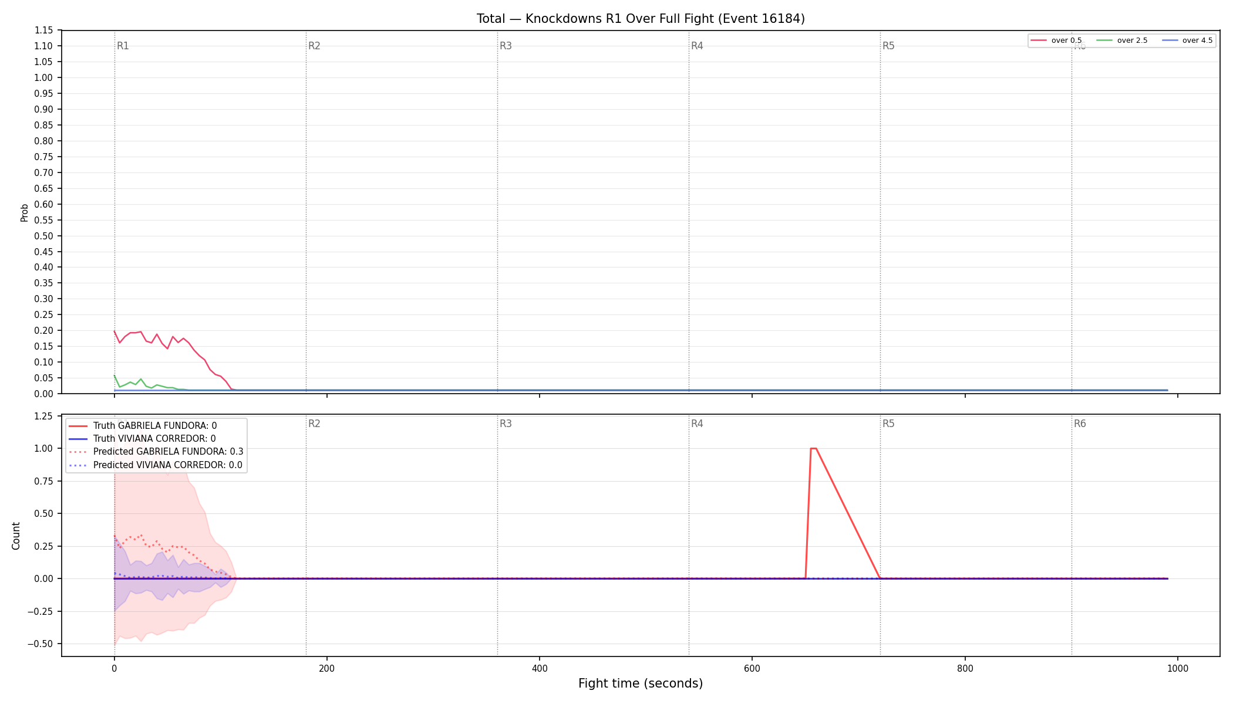Click the 0.60 tick on Prob axis
Viewport: 1233px width, 704px height.
pos(43,205)
